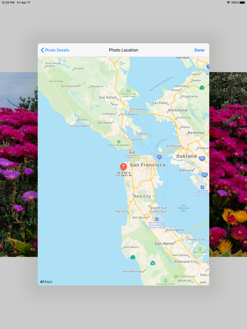Image resolution: width=247 pixels, height=329 pixels.
Task: Tap the Pacifica label
Action: point(121,211)
